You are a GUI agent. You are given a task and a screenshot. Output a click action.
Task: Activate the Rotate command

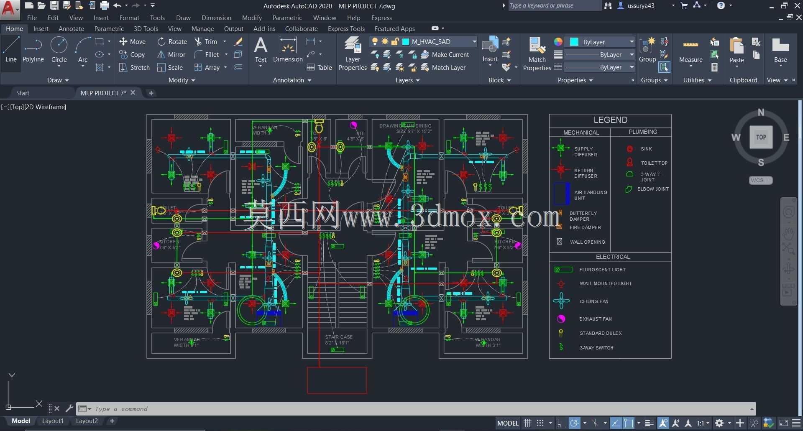tap(172, 41)
